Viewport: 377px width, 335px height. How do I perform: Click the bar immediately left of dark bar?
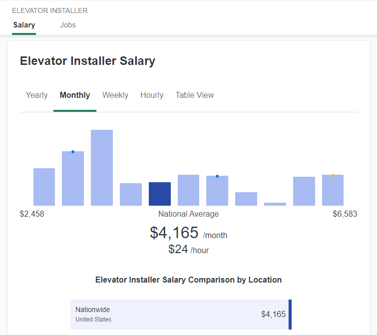tap(131, 195)
